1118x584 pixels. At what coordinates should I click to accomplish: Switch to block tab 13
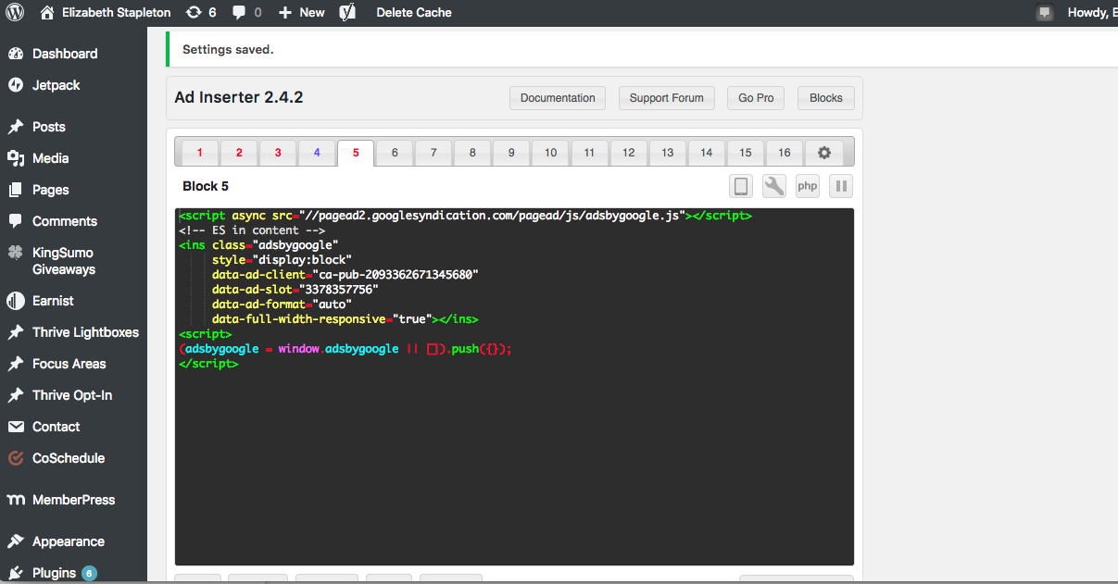pos(667,153)
